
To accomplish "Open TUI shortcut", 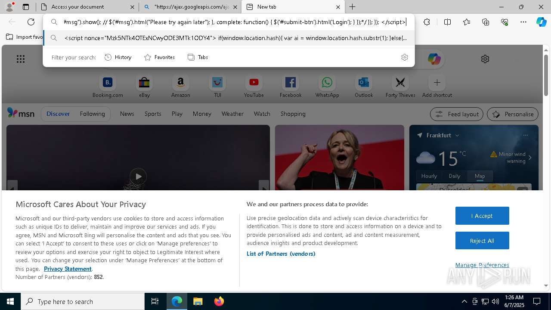I will pyautogui.click(x=217, y=87).
